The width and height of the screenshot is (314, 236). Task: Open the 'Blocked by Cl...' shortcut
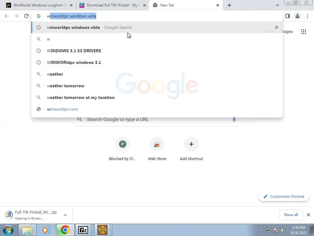pos(122,149)
